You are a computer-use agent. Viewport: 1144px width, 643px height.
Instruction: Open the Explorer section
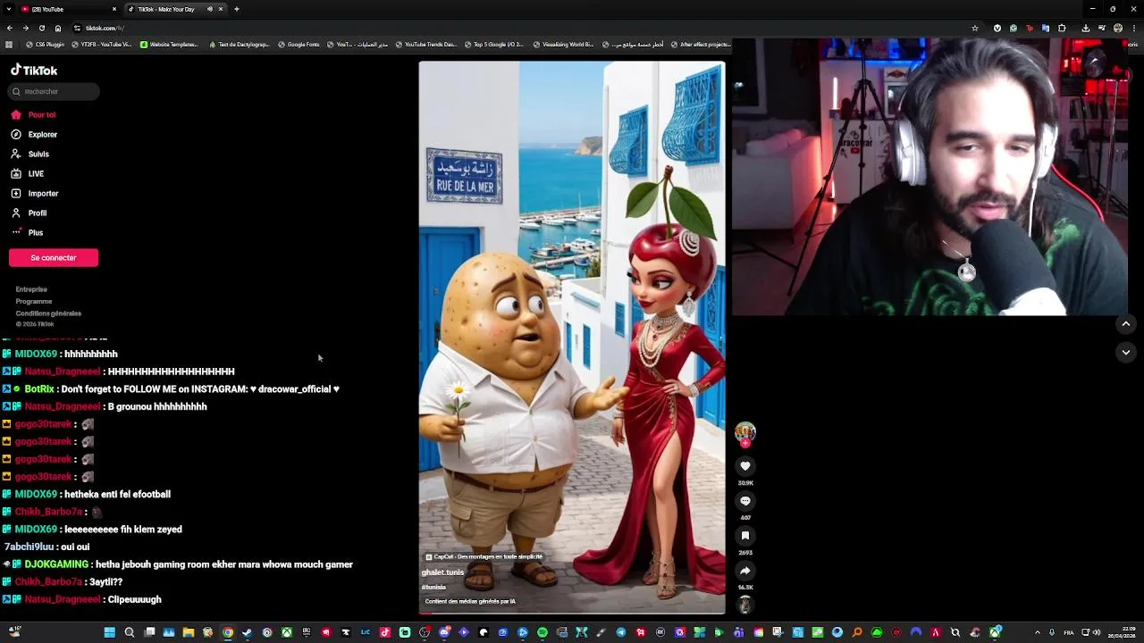[x=34, y=135]
